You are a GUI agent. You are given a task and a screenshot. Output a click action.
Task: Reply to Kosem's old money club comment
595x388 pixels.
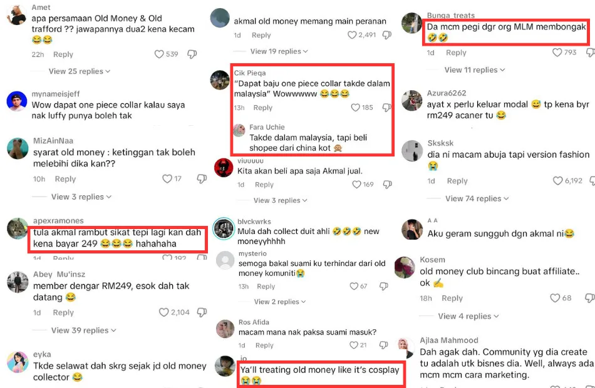(x=452, y=298)
